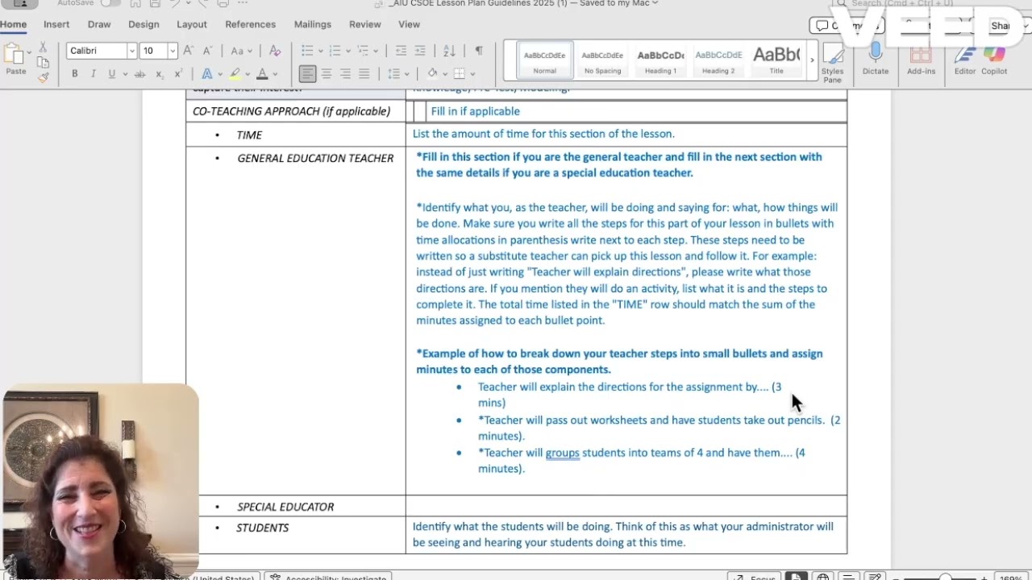Justify the paragraph text
The image size is (1032, 580).
coord(364,73)
